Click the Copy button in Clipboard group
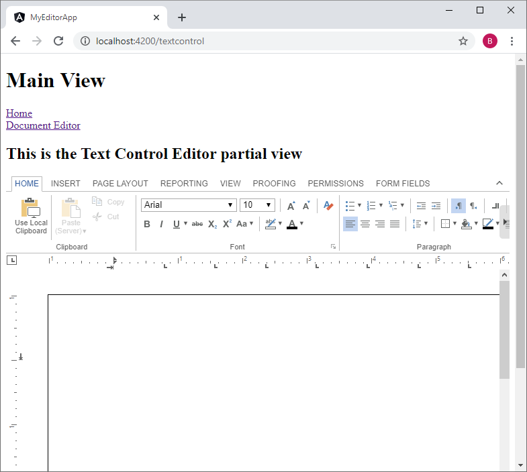 (x=108, y=202)
